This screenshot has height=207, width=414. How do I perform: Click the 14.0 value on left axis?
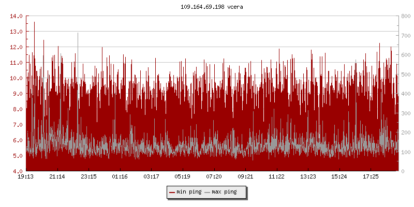pyautogui.click(x=17, y=16)
